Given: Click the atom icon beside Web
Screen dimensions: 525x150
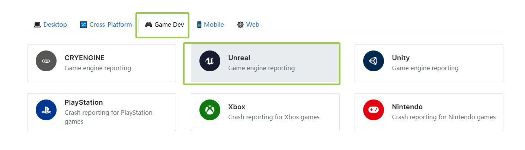Looking at the screenshot, I should (240, 25).
